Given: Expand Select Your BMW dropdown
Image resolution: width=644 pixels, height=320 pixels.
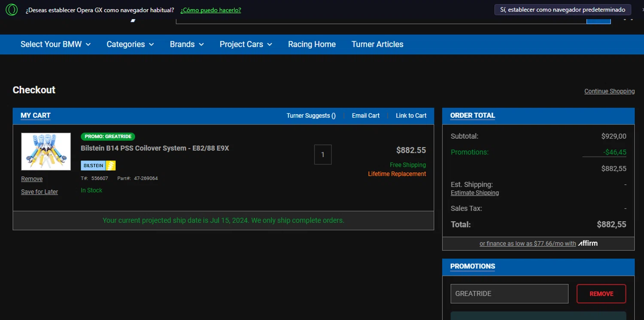Looking at the screenshot, I should click(56, 44).
